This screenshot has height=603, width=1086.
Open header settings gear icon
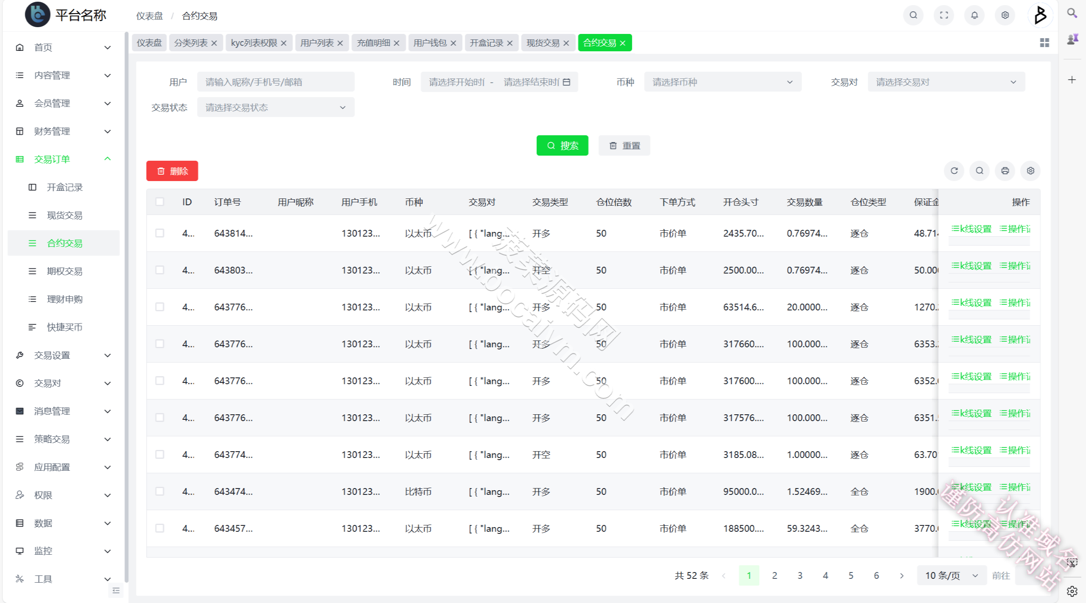click(1005, 15)
